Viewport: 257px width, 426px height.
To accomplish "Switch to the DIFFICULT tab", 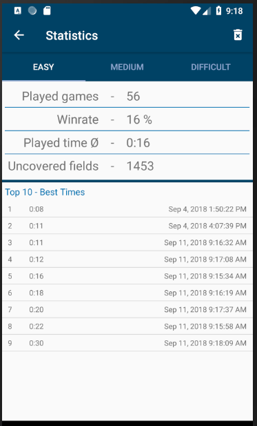I will (x=211, y=67).
